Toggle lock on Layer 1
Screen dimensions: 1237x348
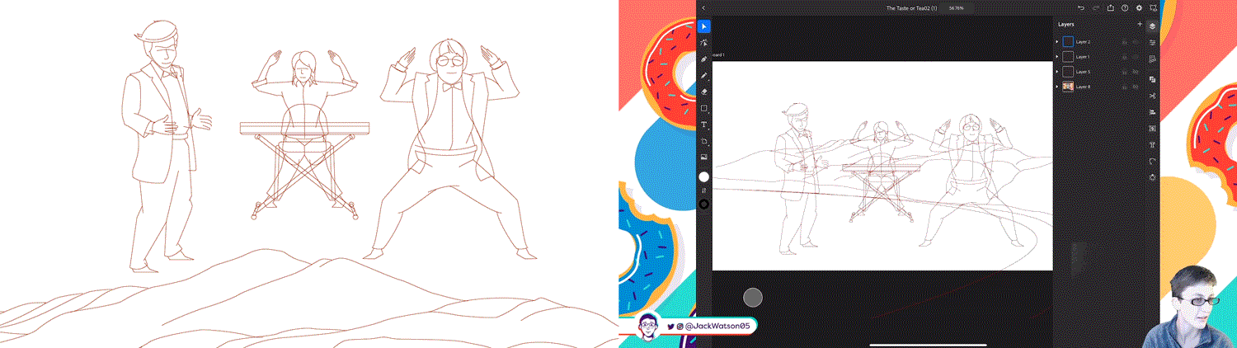click(x=1125, y=57)
